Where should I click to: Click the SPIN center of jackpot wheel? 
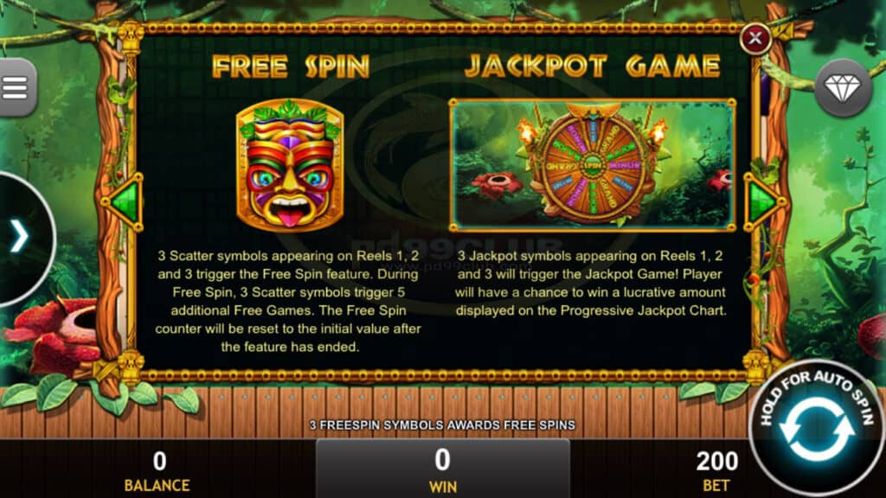click(x=592, y=165)
